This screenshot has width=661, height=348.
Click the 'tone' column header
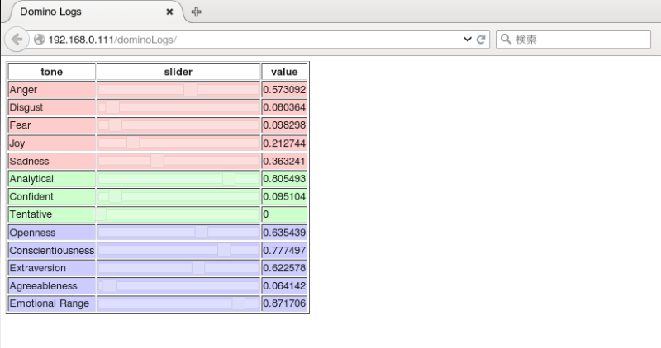[52, 72]
